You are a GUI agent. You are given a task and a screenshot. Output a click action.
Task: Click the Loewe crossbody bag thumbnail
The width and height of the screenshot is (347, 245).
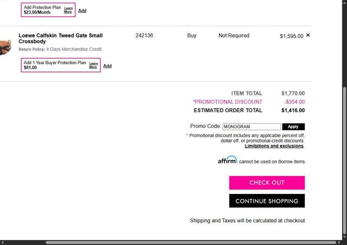click(x=5, y=47)
